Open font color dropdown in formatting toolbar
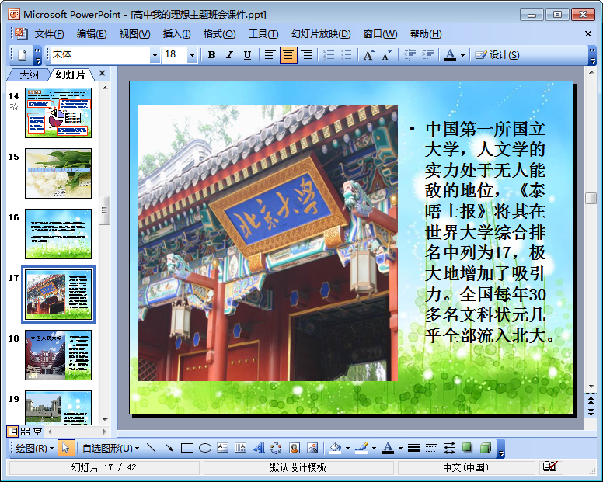The height and width of the screenshot is (482, 603). [462, 55]
